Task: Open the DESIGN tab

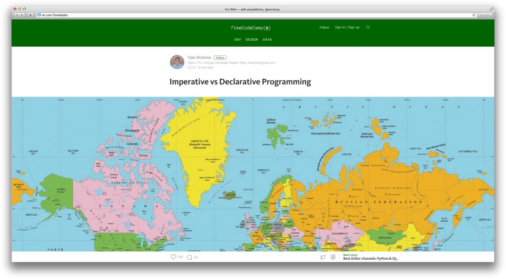Action: [252, 40]
